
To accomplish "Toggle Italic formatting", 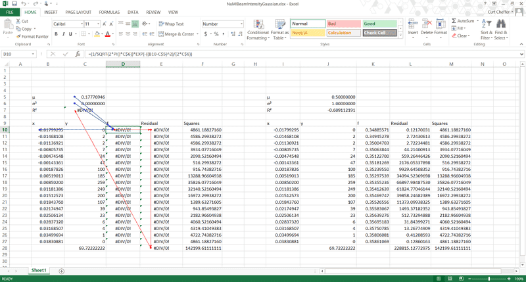I will (x=63, y=34).
